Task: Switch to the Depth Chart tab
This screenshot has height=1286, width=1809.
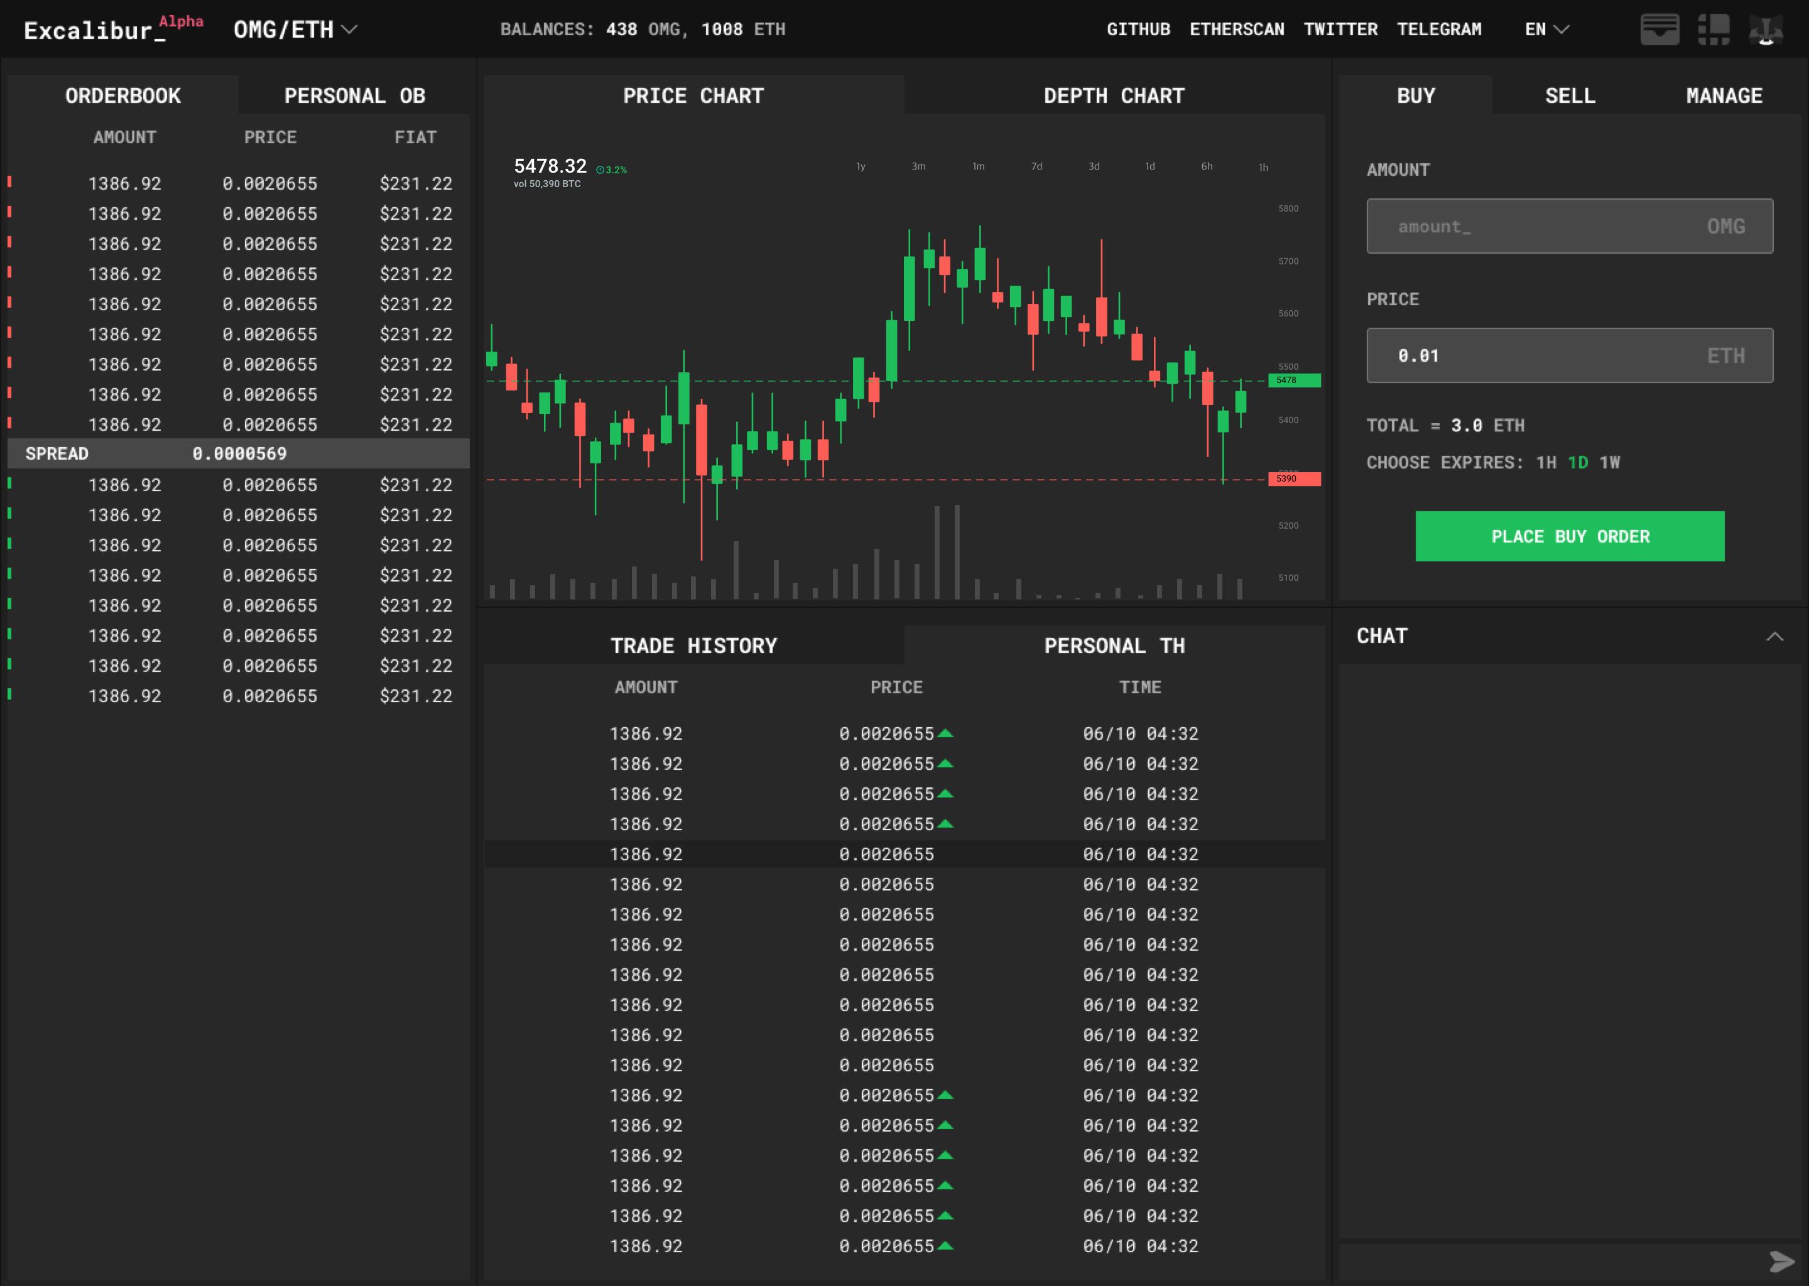Action: click(1114, 95)
